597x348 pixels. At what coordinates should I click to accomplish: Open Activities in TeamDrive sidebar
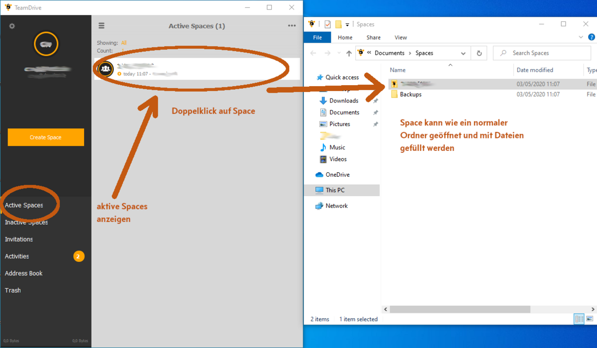click(x=17, y=256)
